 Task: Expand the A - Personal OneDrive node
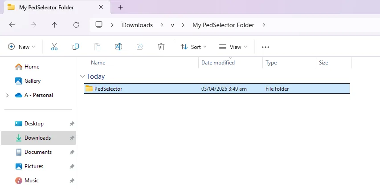point(7,95)
